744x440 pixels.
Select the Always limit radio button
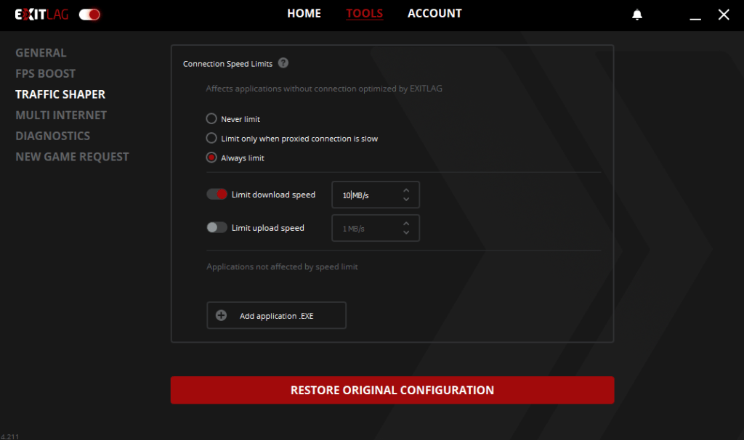[x=211, y=158]
